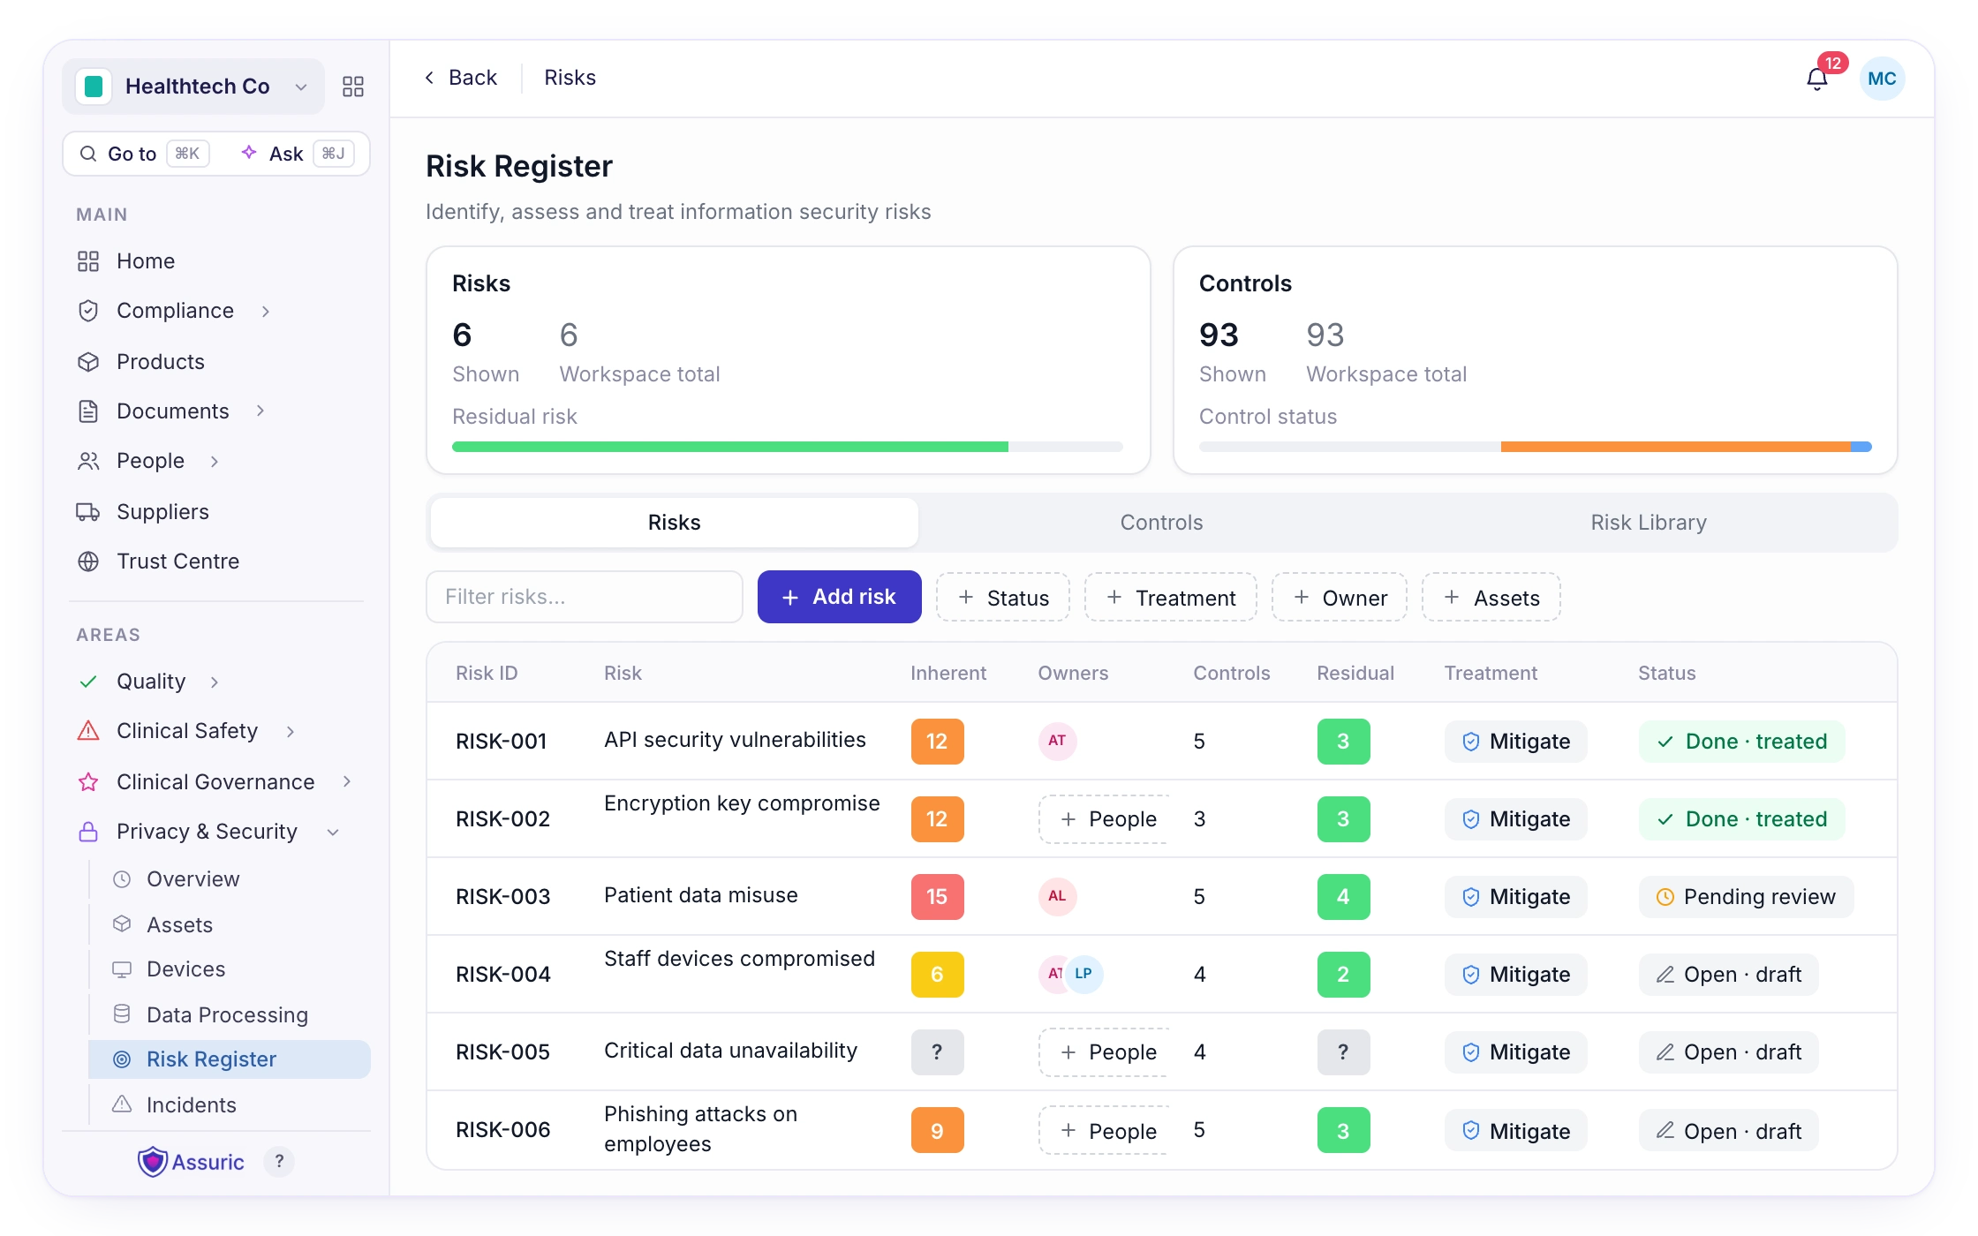The image size is (1978, 1236).
Task: Expand the Clinical Safety area
Action: 291,732
